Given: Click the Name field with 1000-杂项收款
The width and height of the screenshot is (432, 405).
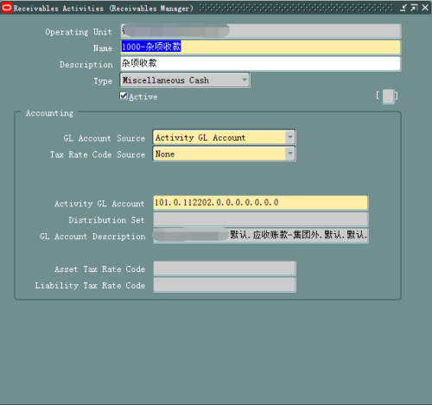Looking at the screenshot, I should (261, 47).
